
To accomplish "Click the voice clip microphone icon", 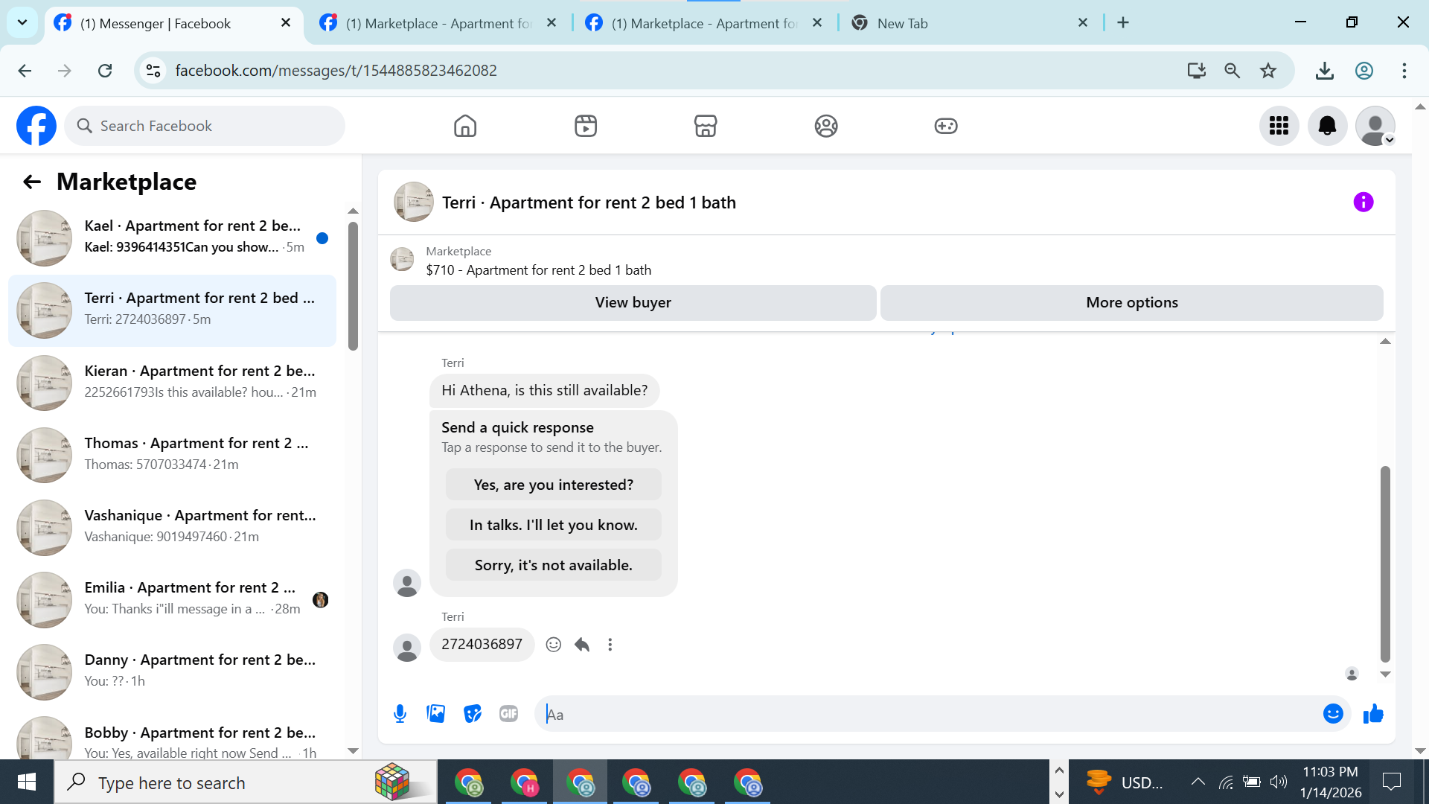I will (x=400, y=714).
